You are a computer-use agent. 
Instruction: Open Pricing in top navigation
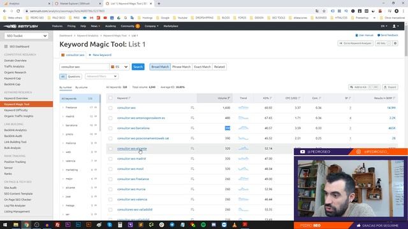[x=71, y=26]
